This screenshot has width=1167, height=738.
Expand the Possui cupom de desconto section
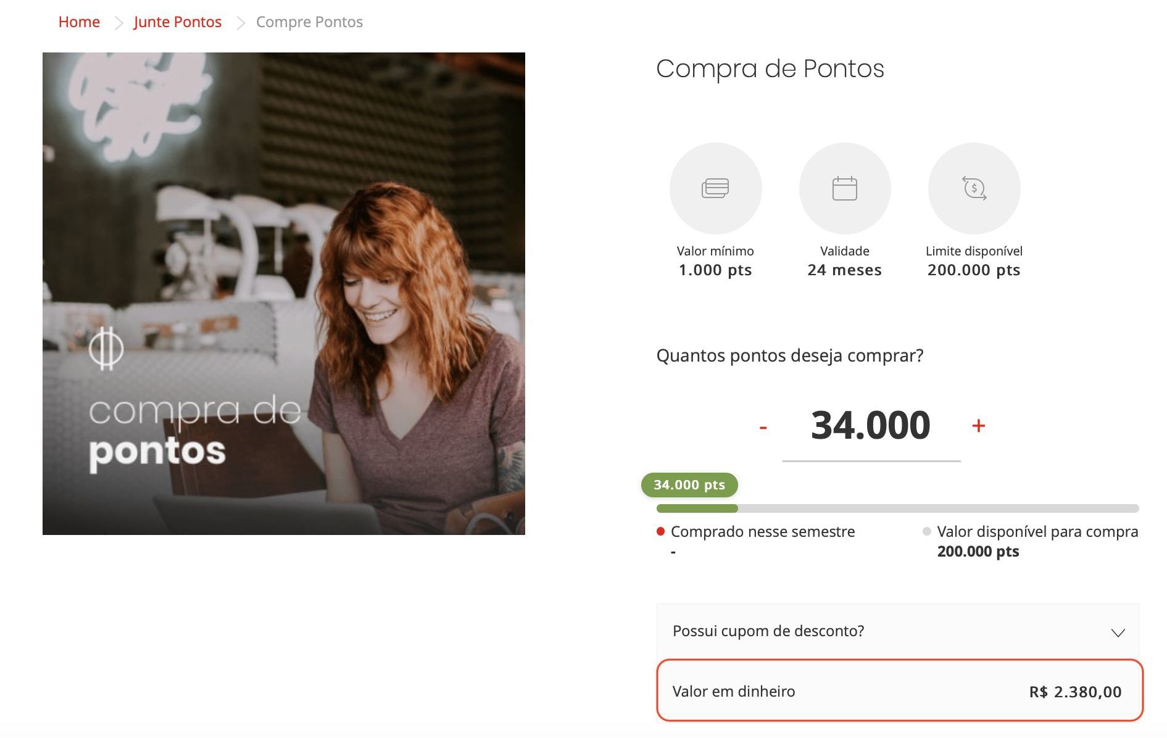tap(897, 631)
